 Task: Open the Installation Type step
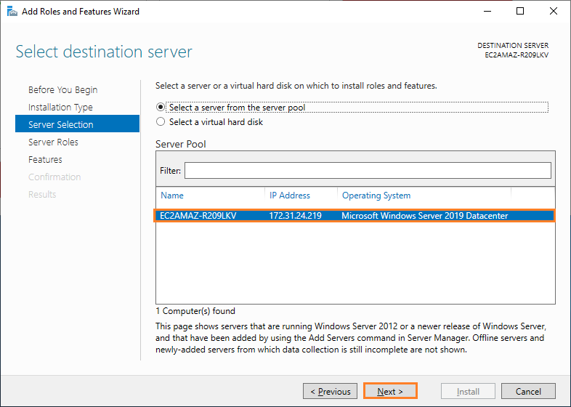(60, 107)
